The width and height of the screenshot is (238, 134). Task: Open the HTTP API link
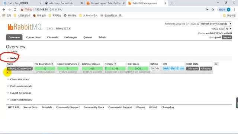pyautogui.click(x=13, y=107)
